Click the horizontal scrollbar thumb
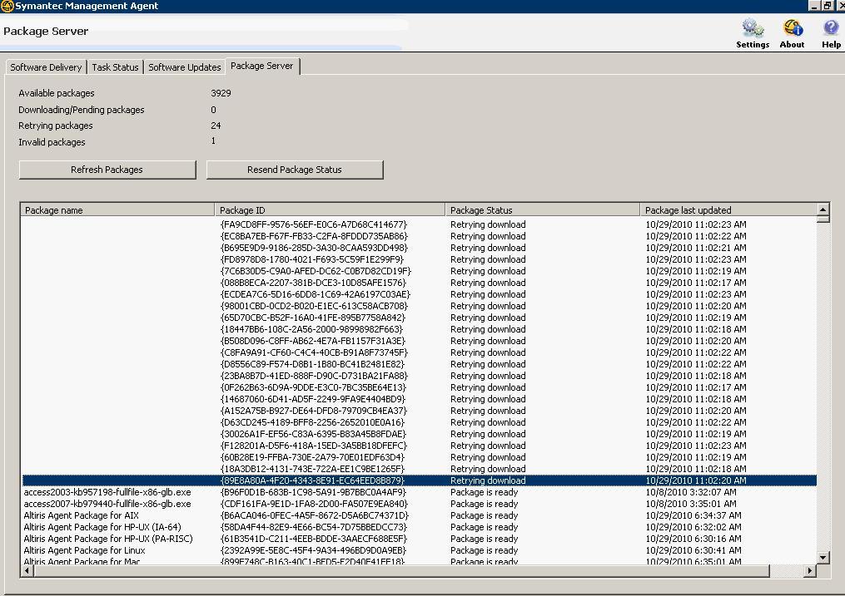The width and height of the screenshot is (845, 596). [401, 570]
